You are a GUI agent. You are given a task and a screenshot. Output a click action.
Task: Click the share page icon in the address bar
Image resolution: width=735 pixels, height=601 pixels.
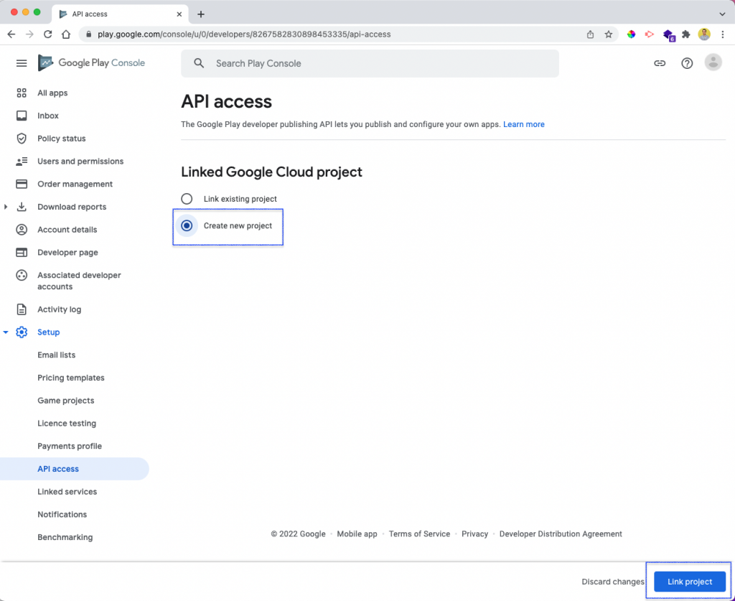590,34
